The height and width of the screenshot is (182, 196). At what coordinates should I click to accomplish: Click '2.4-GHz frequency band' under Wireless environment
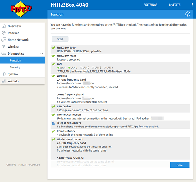click(71, 143)
